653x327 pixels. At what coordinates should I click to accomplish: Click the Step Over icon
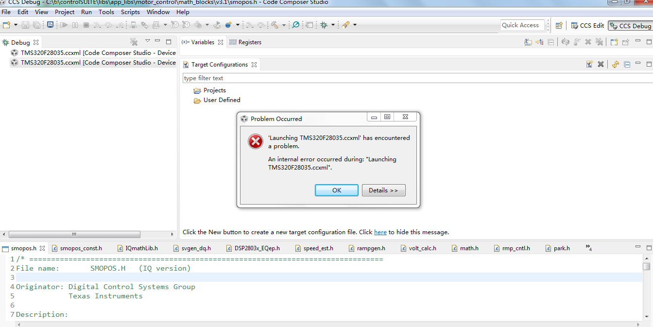coord(108,25)
